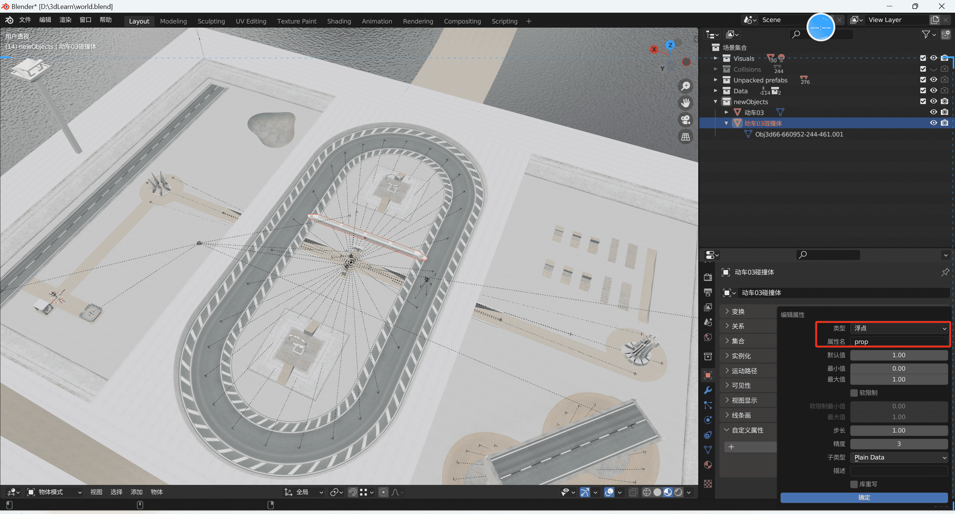
Task: Open the Object properties tab
Action: click(708, 375)
